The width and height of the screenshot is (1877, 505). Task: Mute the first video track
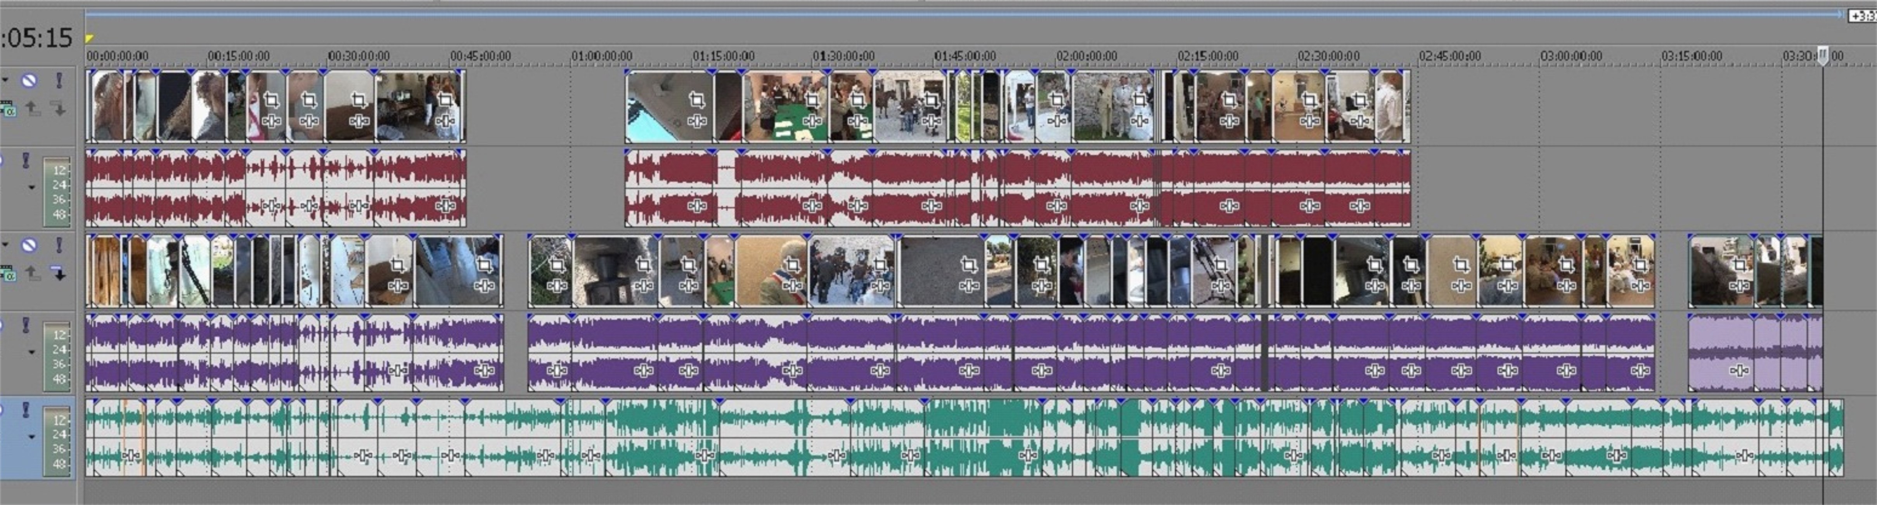coord(28,81)
